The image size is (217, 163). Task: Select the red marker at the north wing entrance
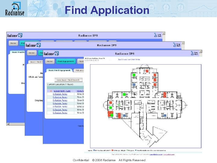[147, 71]
